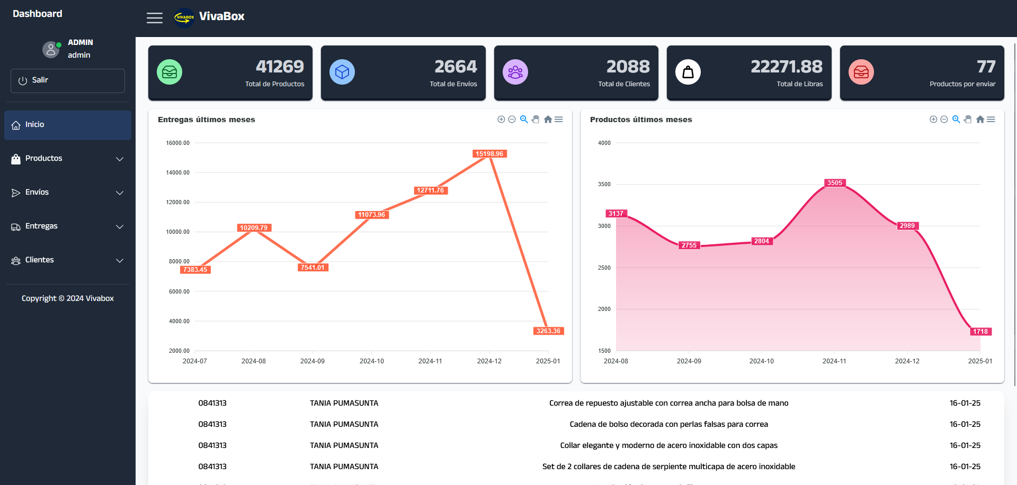Image resolution: width=1017 pixels, height=485 pixels.
Task: Toggle the hamburger sidebar menu
Action: coord(154,18)
